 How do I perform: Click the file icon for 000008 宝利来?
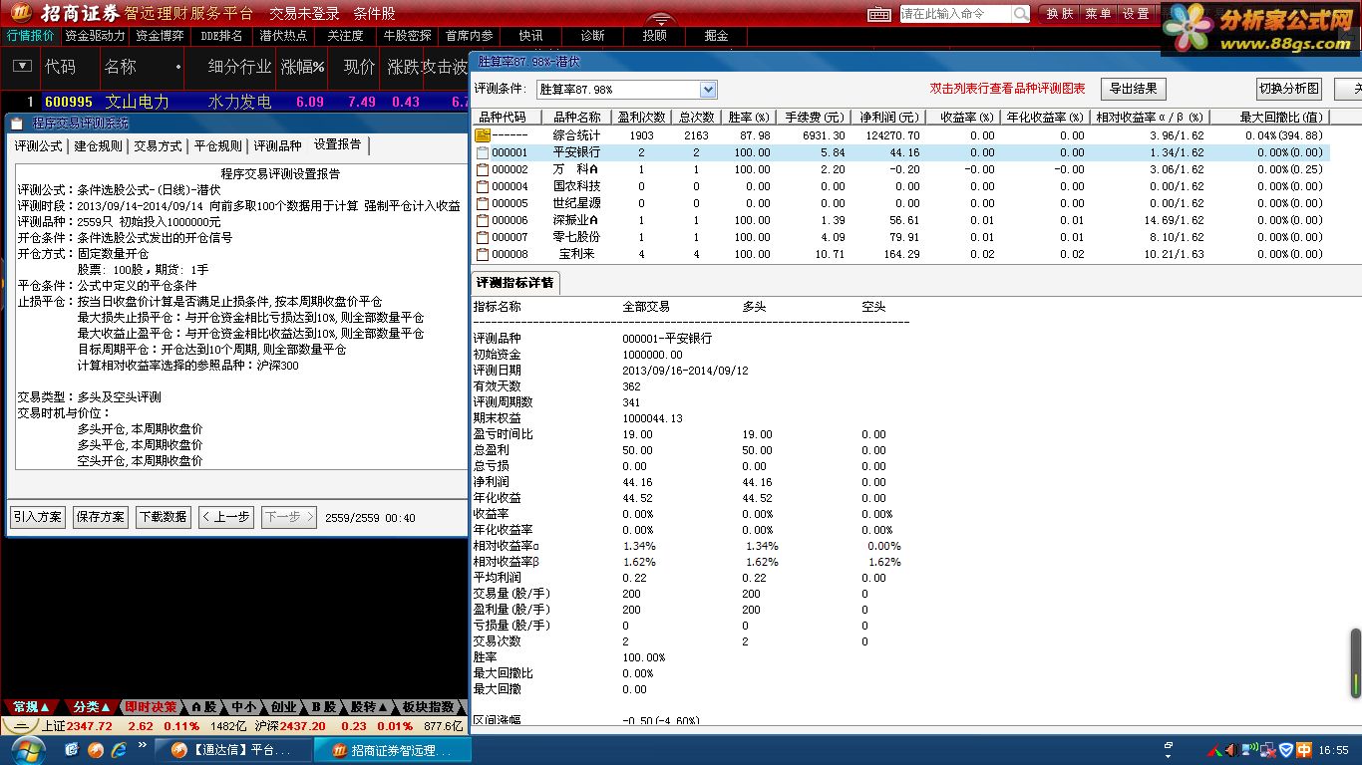click(x=483, y=254)
